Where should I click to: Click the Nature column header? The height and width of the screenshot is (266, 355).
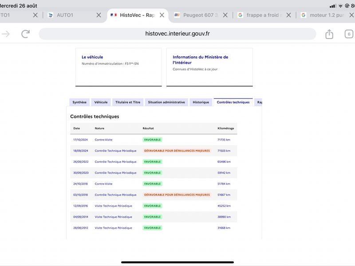pyautogui.click(x=99, y=128)
